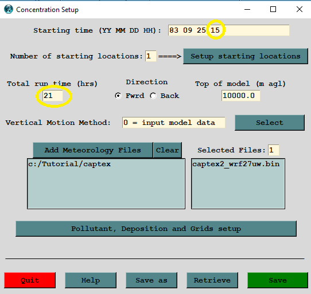Image resolution: width=311 pixels, height=294 pixels.
Task: Open the Help button
Action: [91, 280]
